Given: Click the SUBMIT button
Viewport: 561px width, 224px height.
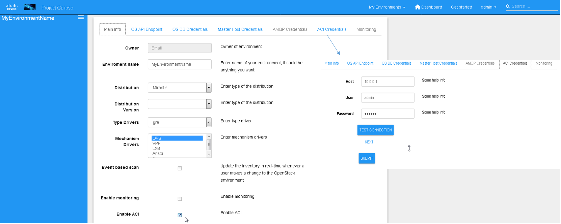Looking at the screenshot, I should 367,158.
